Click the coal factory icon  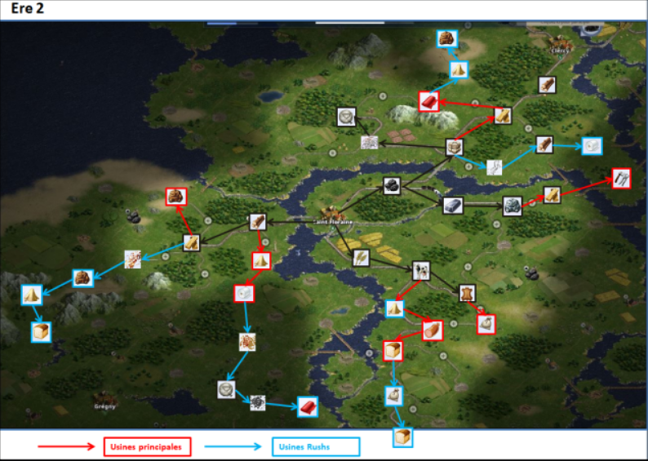click(x=392, y=186)
